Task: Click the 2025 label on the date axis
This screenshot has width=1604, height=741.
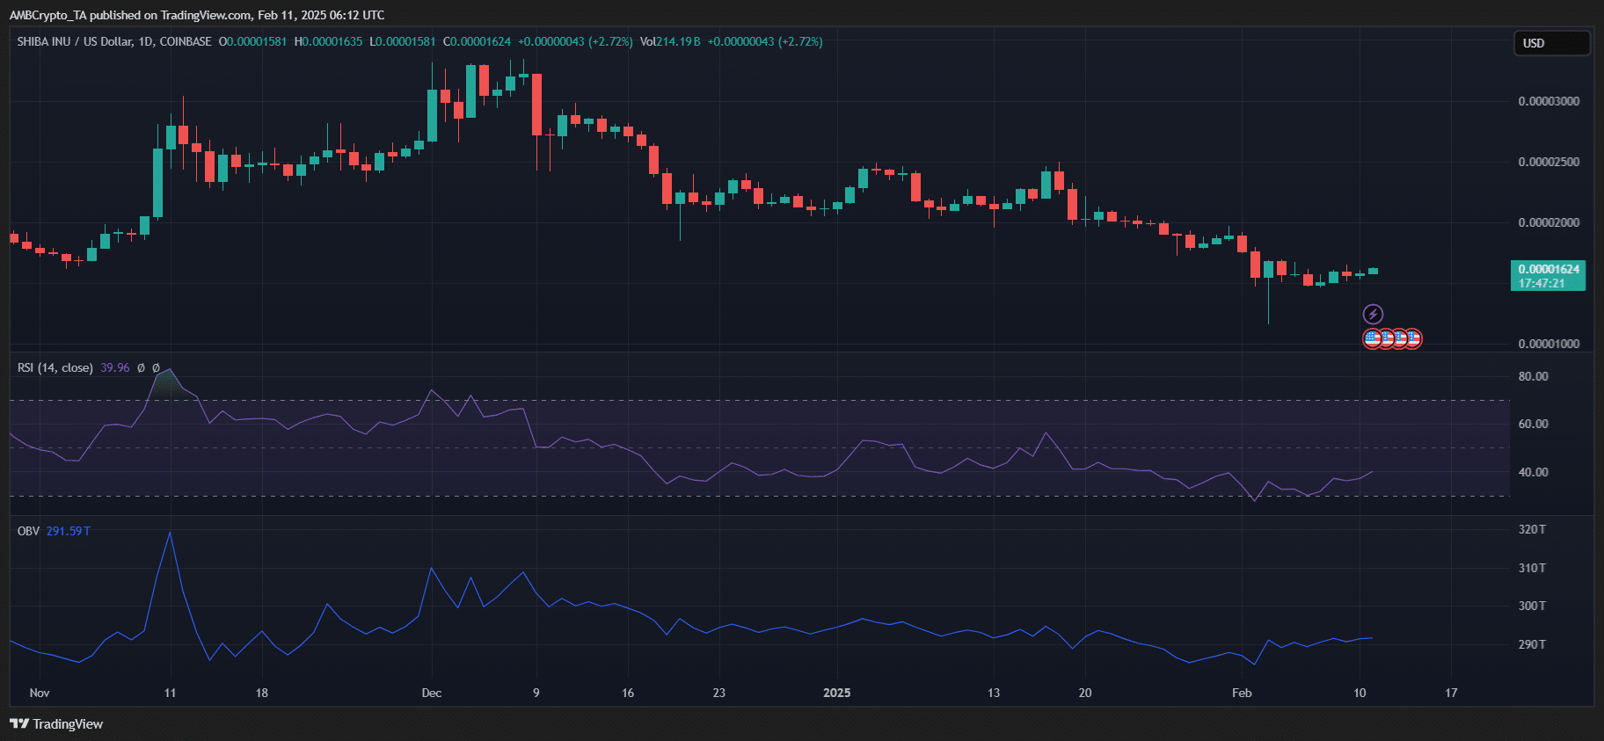Action: pyautogui.click(x=836, y=693)
